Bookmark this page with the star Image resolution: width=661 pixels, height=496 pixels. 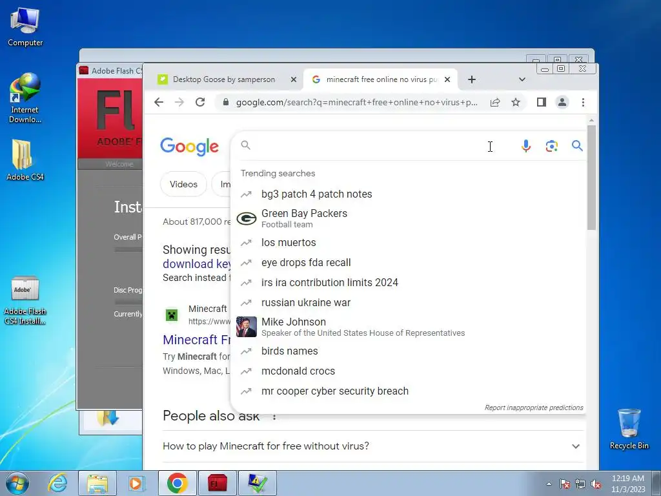[x=516, y=102]
